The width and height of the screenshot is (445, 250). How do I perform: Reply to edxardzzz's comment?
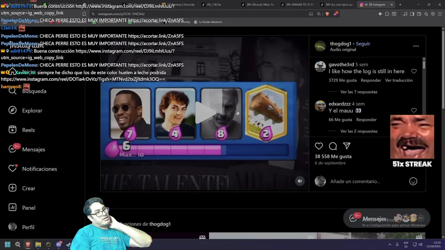tap(366, 119)
